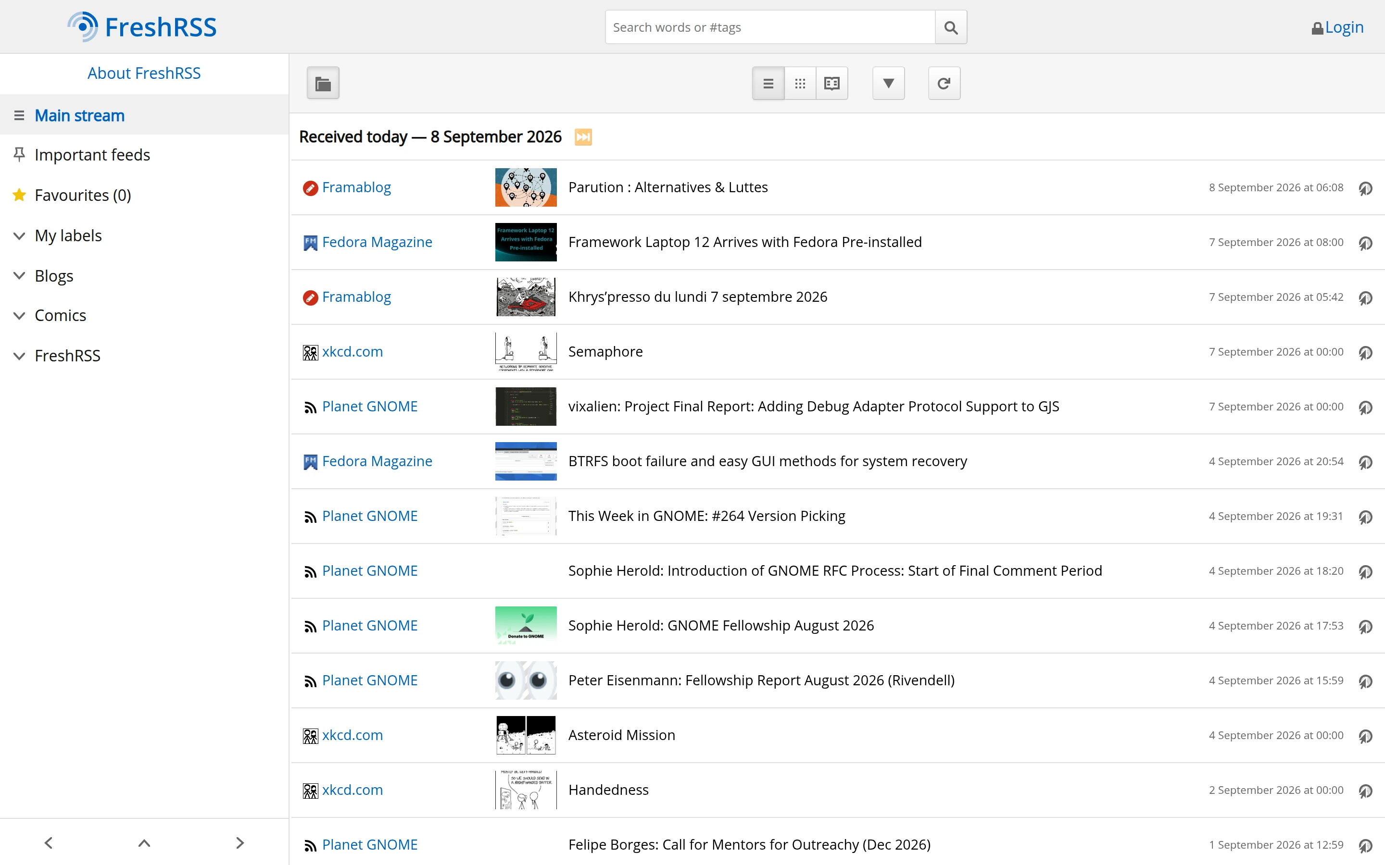
Task: Open Fedora Magazine feed on BTRFS row
Action: (x=377, y=461)
